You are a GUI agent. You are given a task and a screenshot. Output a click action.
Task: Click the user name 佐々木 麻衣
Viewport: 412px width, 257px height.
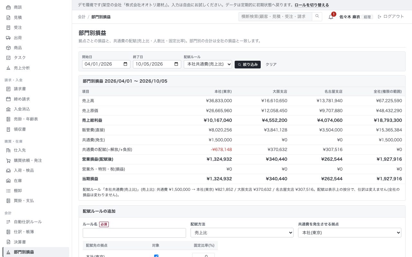(x=350, y=17)
